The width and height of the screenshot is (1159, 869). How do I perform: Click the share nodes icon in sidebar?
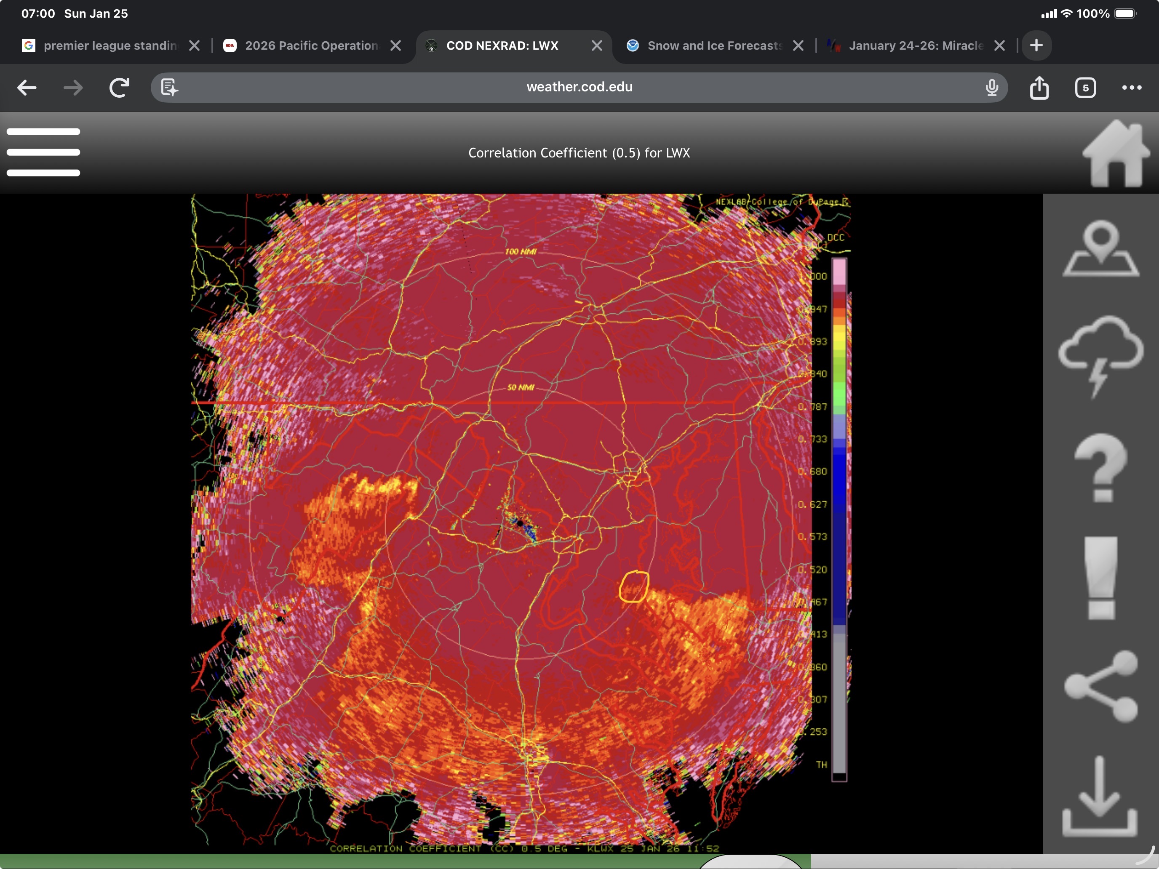(x=1100, y=686)
